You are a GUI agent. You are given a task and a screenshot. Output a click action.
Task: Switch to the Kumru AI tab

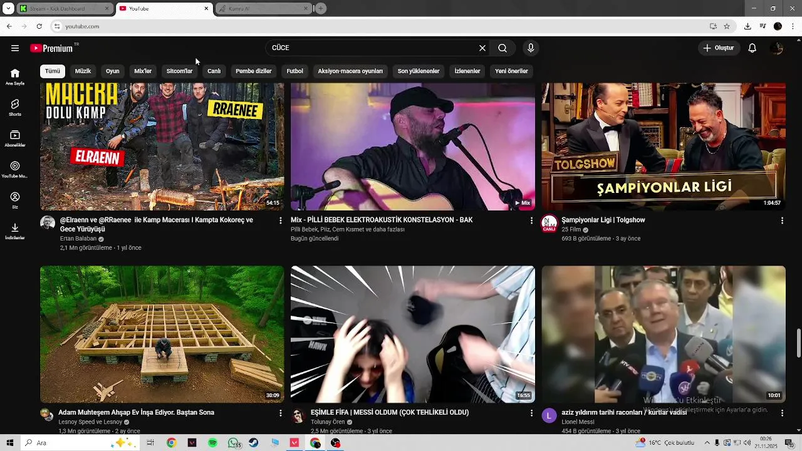point(263,9)
